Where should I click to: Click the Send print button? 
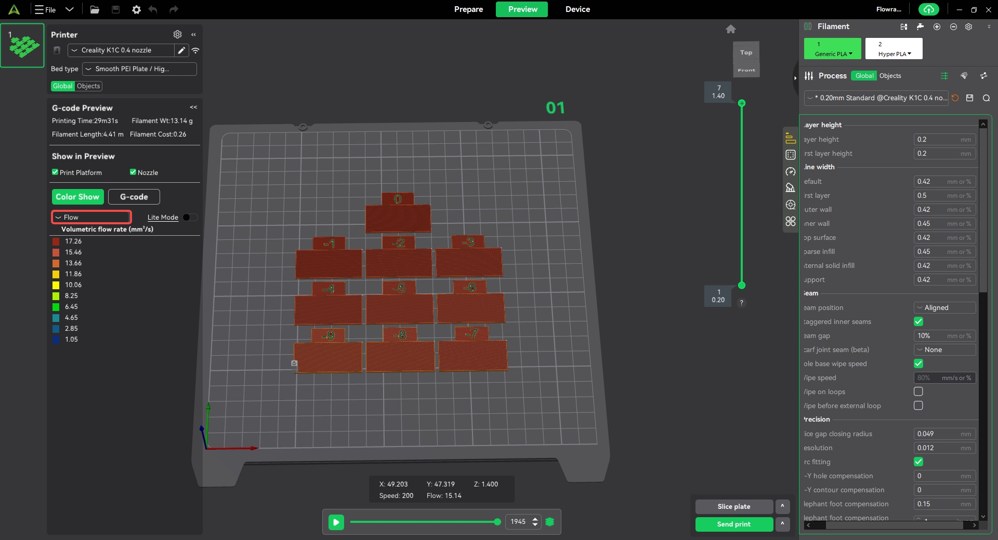[x=733, y=524]
